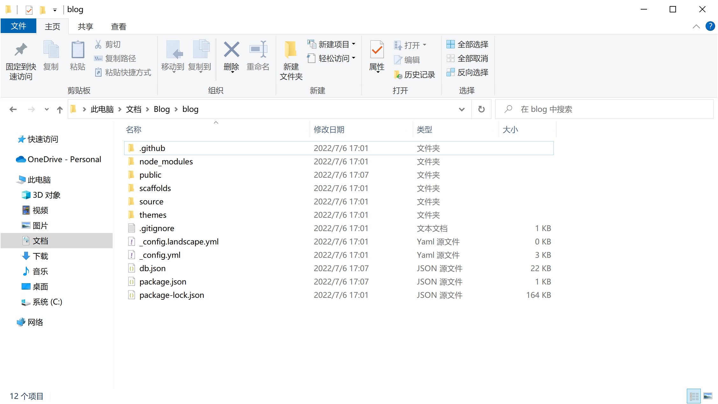Open History (历史记录) in the ribbon
Image resolution: width=718 pixels, height=404 pixels.
pos(415,75)
